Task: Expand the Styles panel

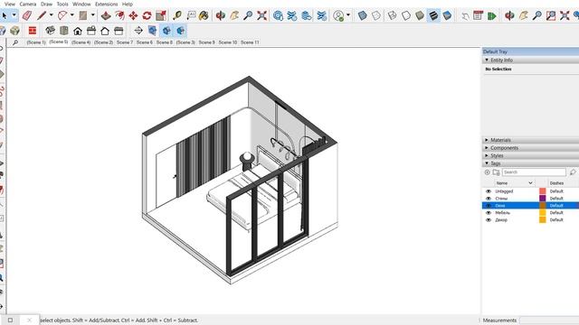Action: coord(487,155)
